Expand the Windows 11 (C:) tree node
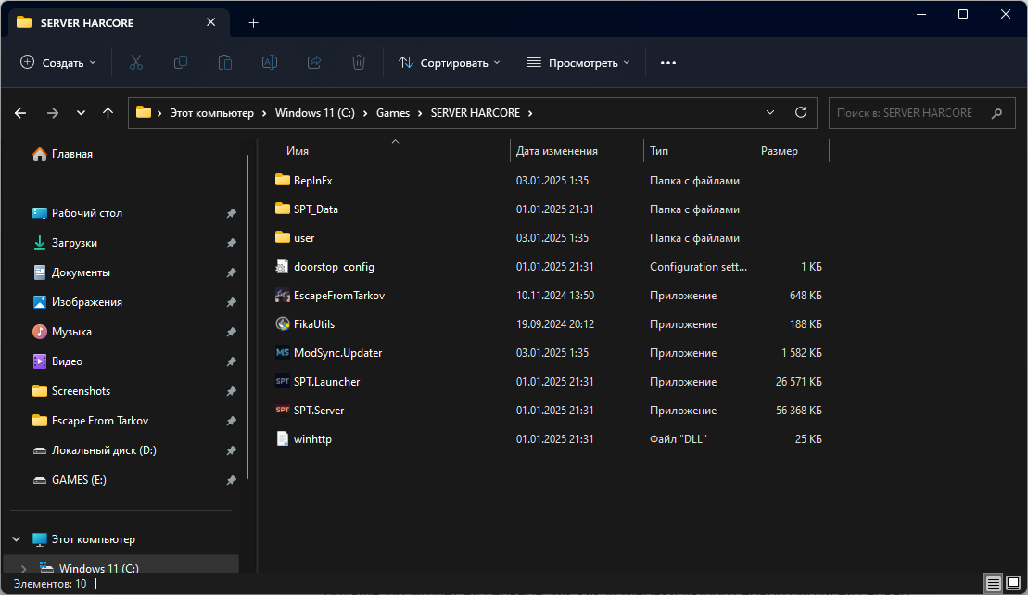Screen dimensions: 1028x595 click(23, 568)
